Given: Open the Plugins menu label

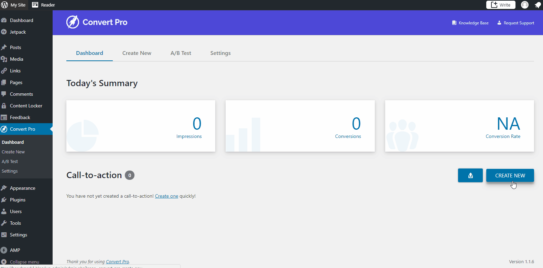Looking at the screenshot, I should click(x=18, y=200).
